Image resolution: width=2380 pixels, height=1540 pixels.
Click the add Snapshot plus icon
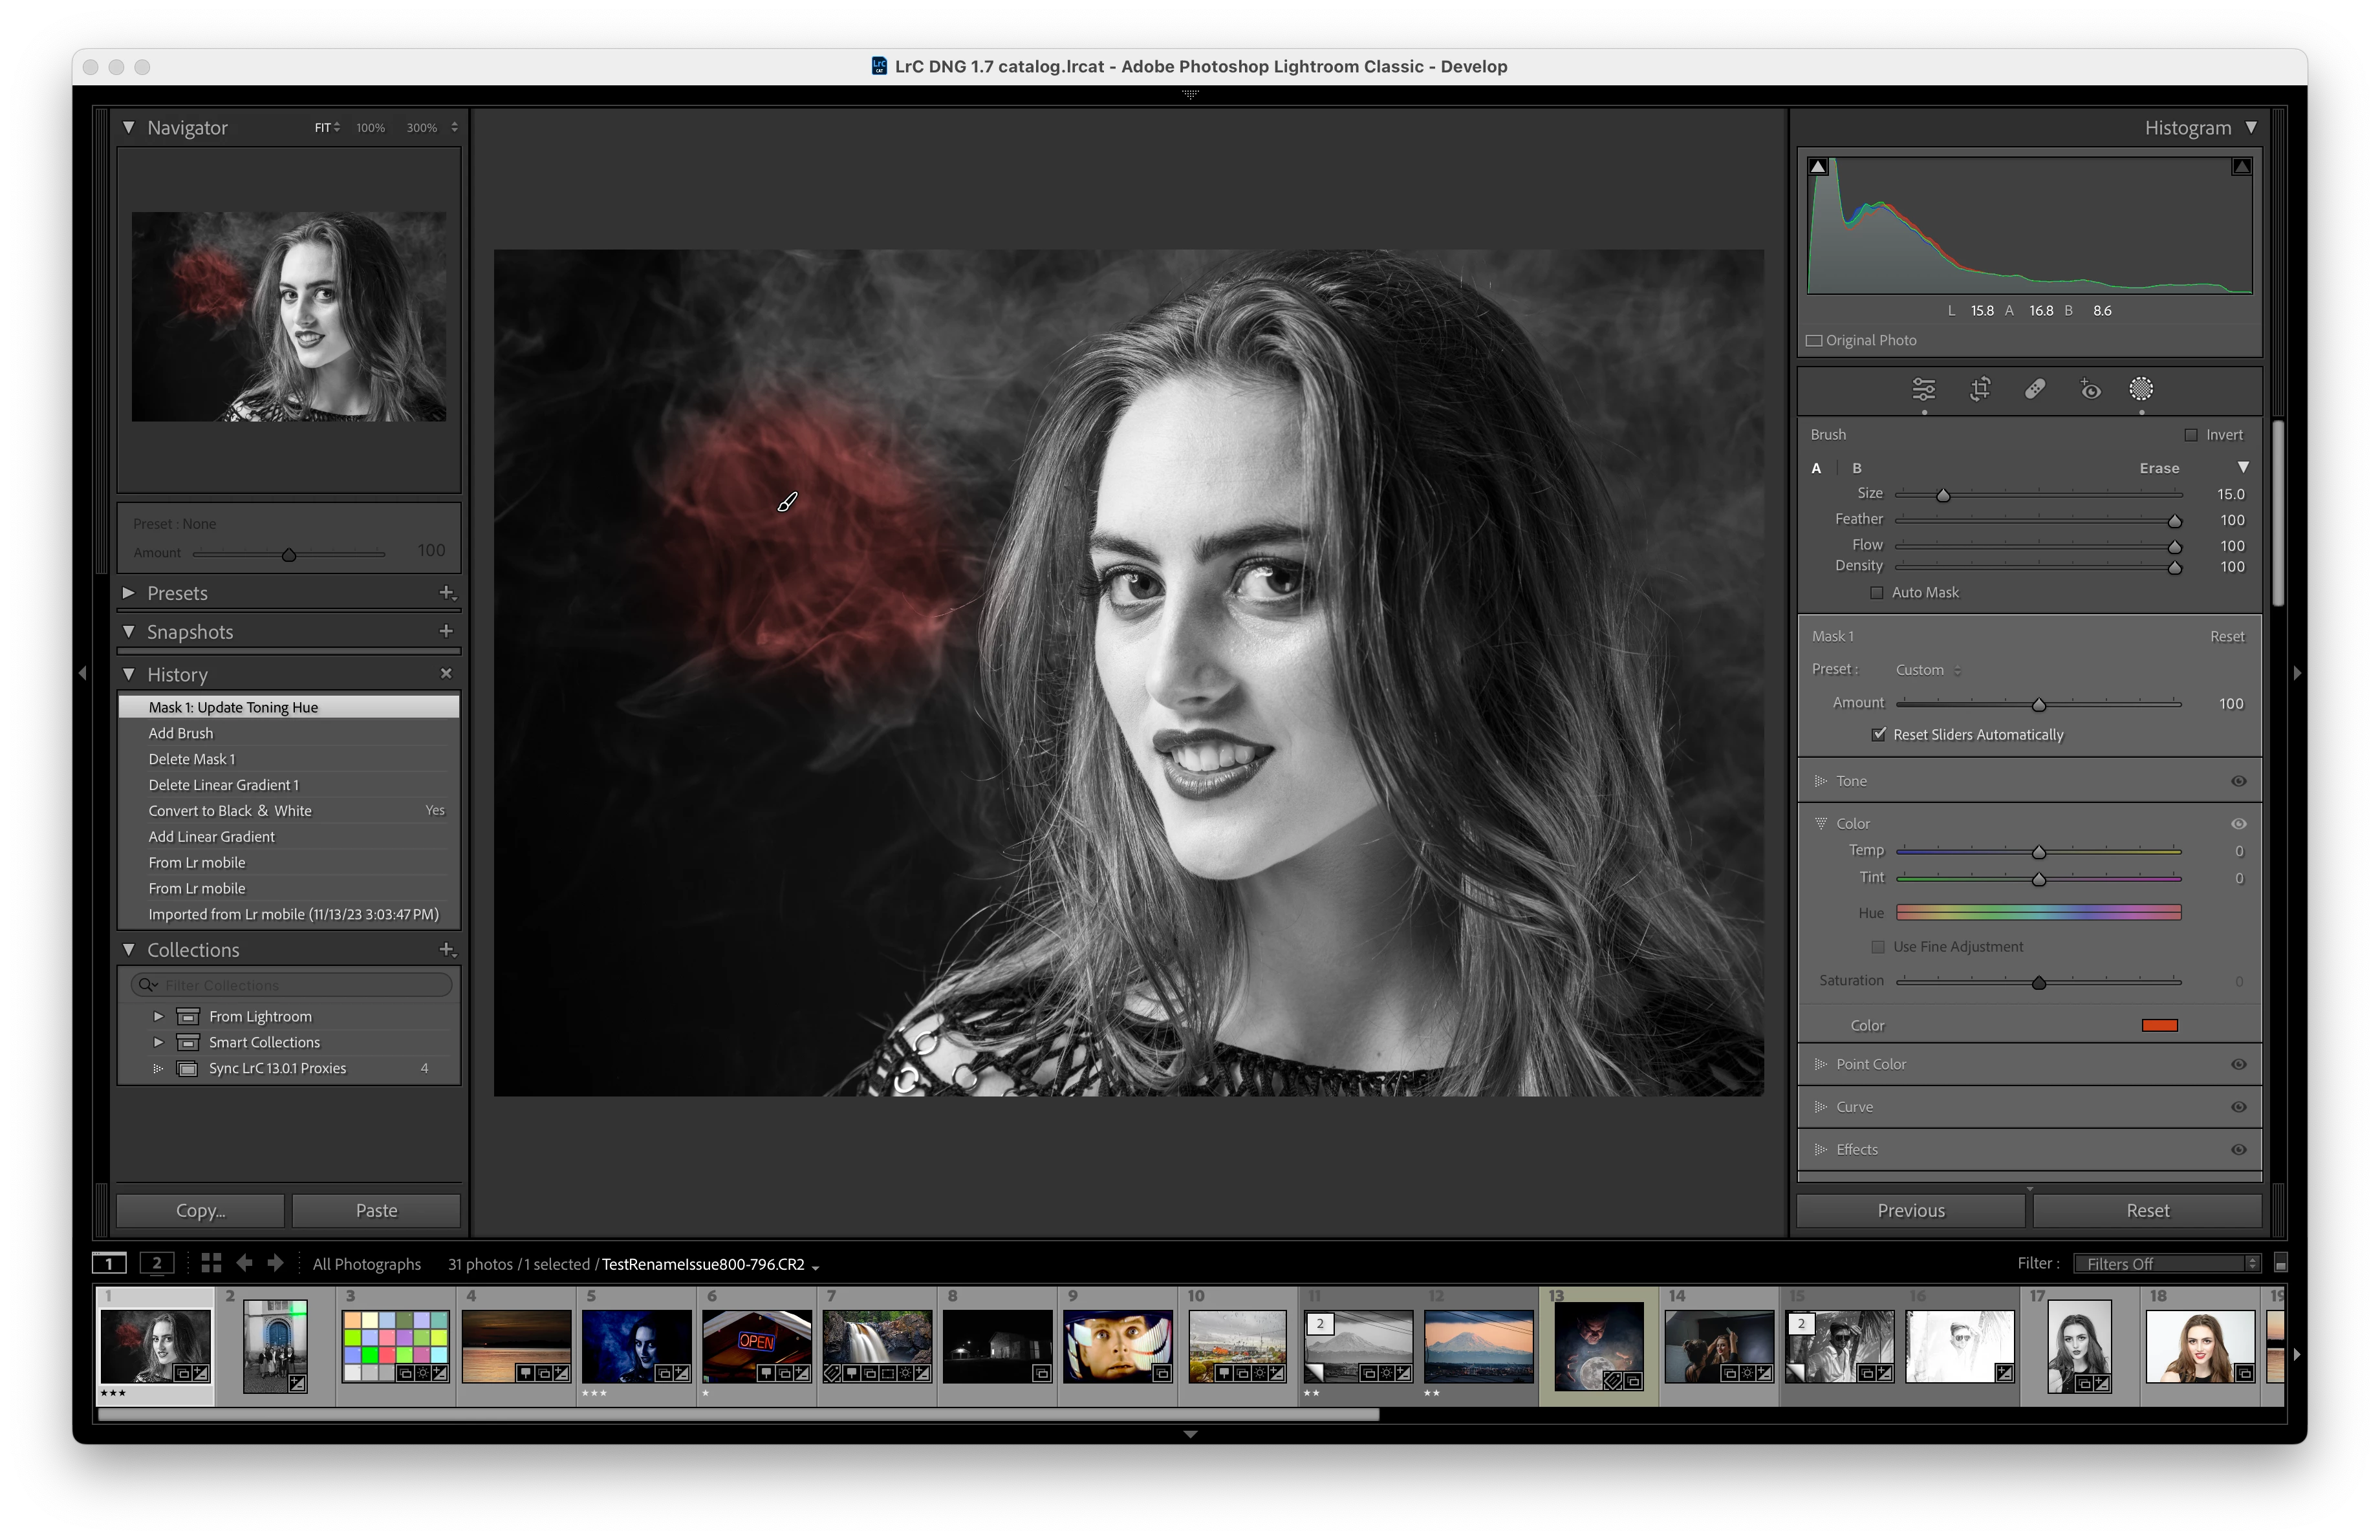click(x=446, y=632)
